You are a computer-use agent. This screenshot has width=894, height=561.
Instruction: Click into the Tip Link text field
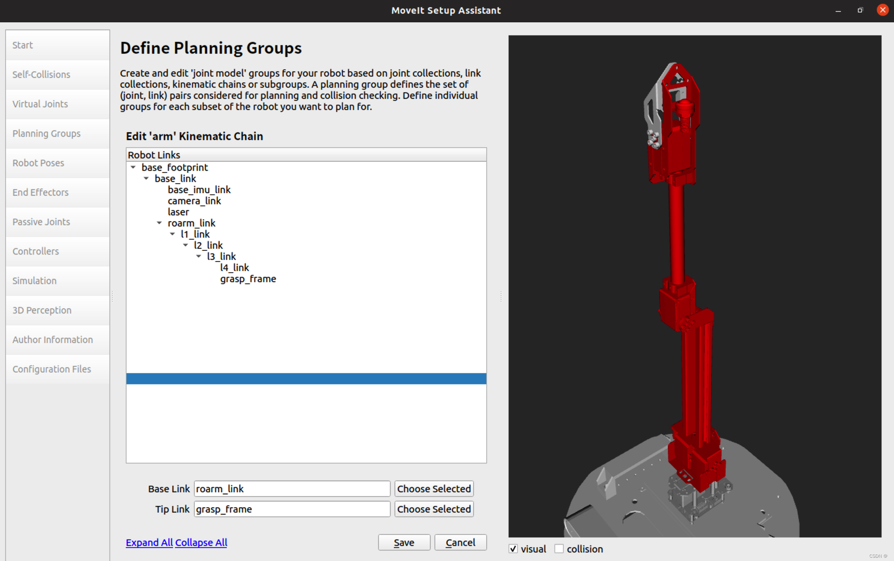(x=292, y=509)
